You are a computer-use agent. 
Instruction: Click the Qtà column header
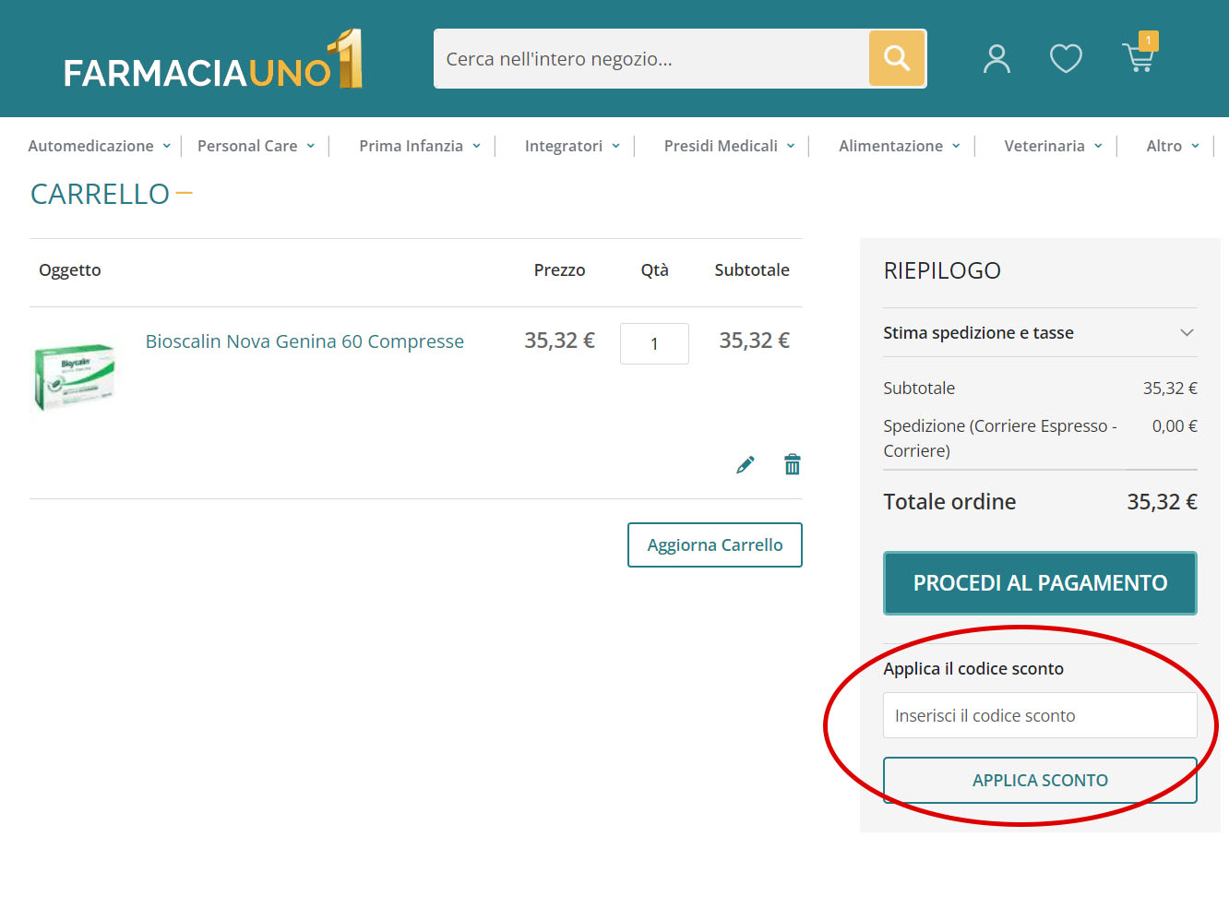pyautogui.click(x=655, y=270)
